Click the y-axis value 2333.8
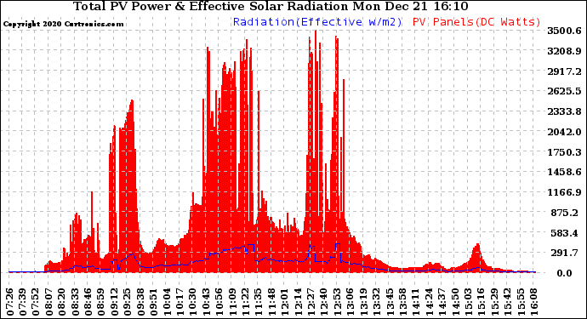This screenshot has height=319, width=587. click(565, 111)
